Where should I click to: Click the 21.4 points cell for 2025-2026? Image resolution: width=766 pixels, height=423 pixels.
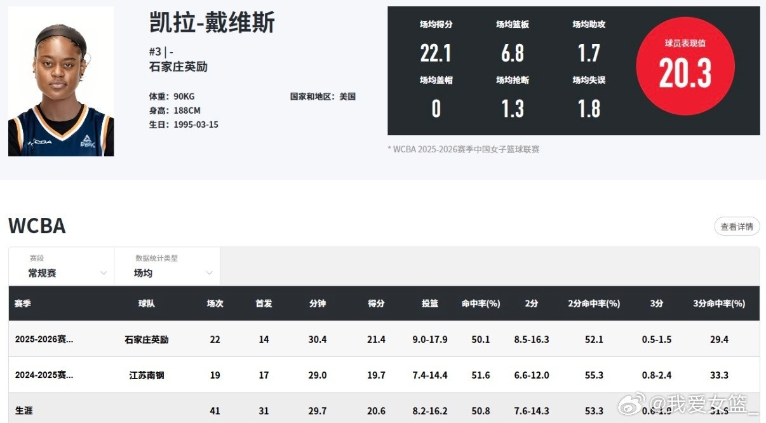[x=376, y=339]
